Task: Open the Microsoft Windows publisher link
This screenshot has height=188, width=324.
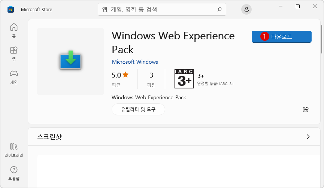Action: click(x=135, y=62)
